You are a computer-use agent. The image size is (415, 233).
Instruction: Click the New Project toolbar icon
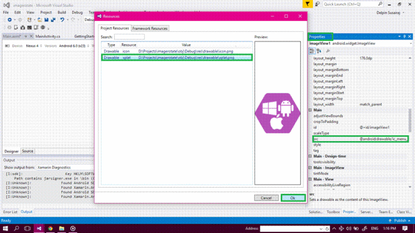tap(29, 20)
